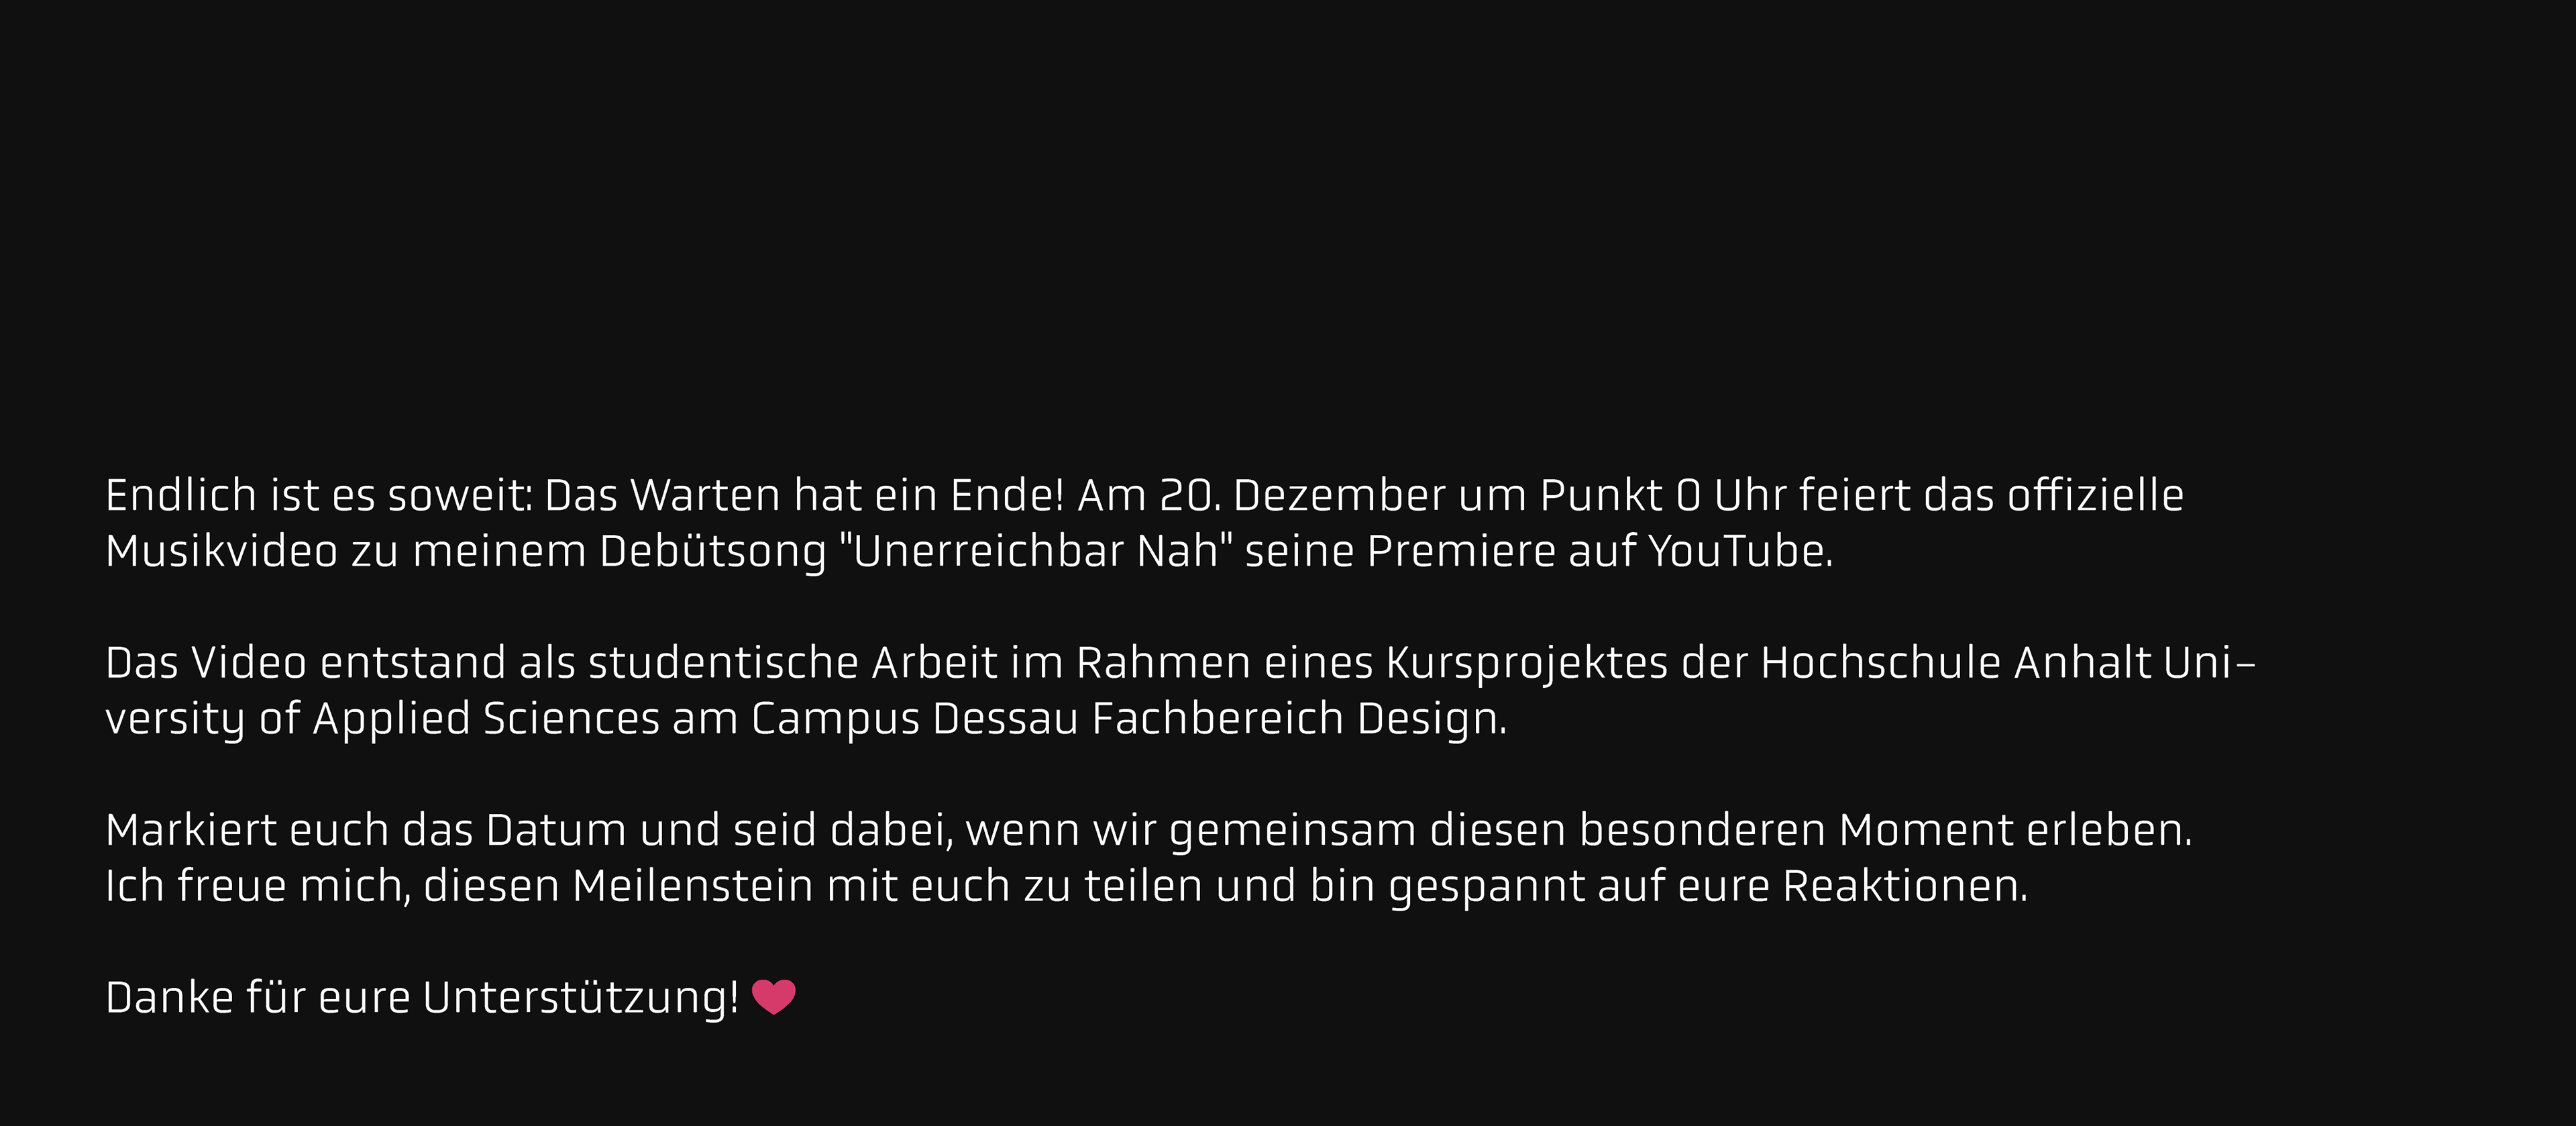2576x1126 pixels.
Task: Click the phrase "Danke für eure Unterstützung!"
Action: [422, 998]
